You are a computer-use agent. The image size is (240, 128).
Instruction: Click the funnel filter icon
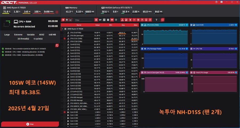click(157, 20)
